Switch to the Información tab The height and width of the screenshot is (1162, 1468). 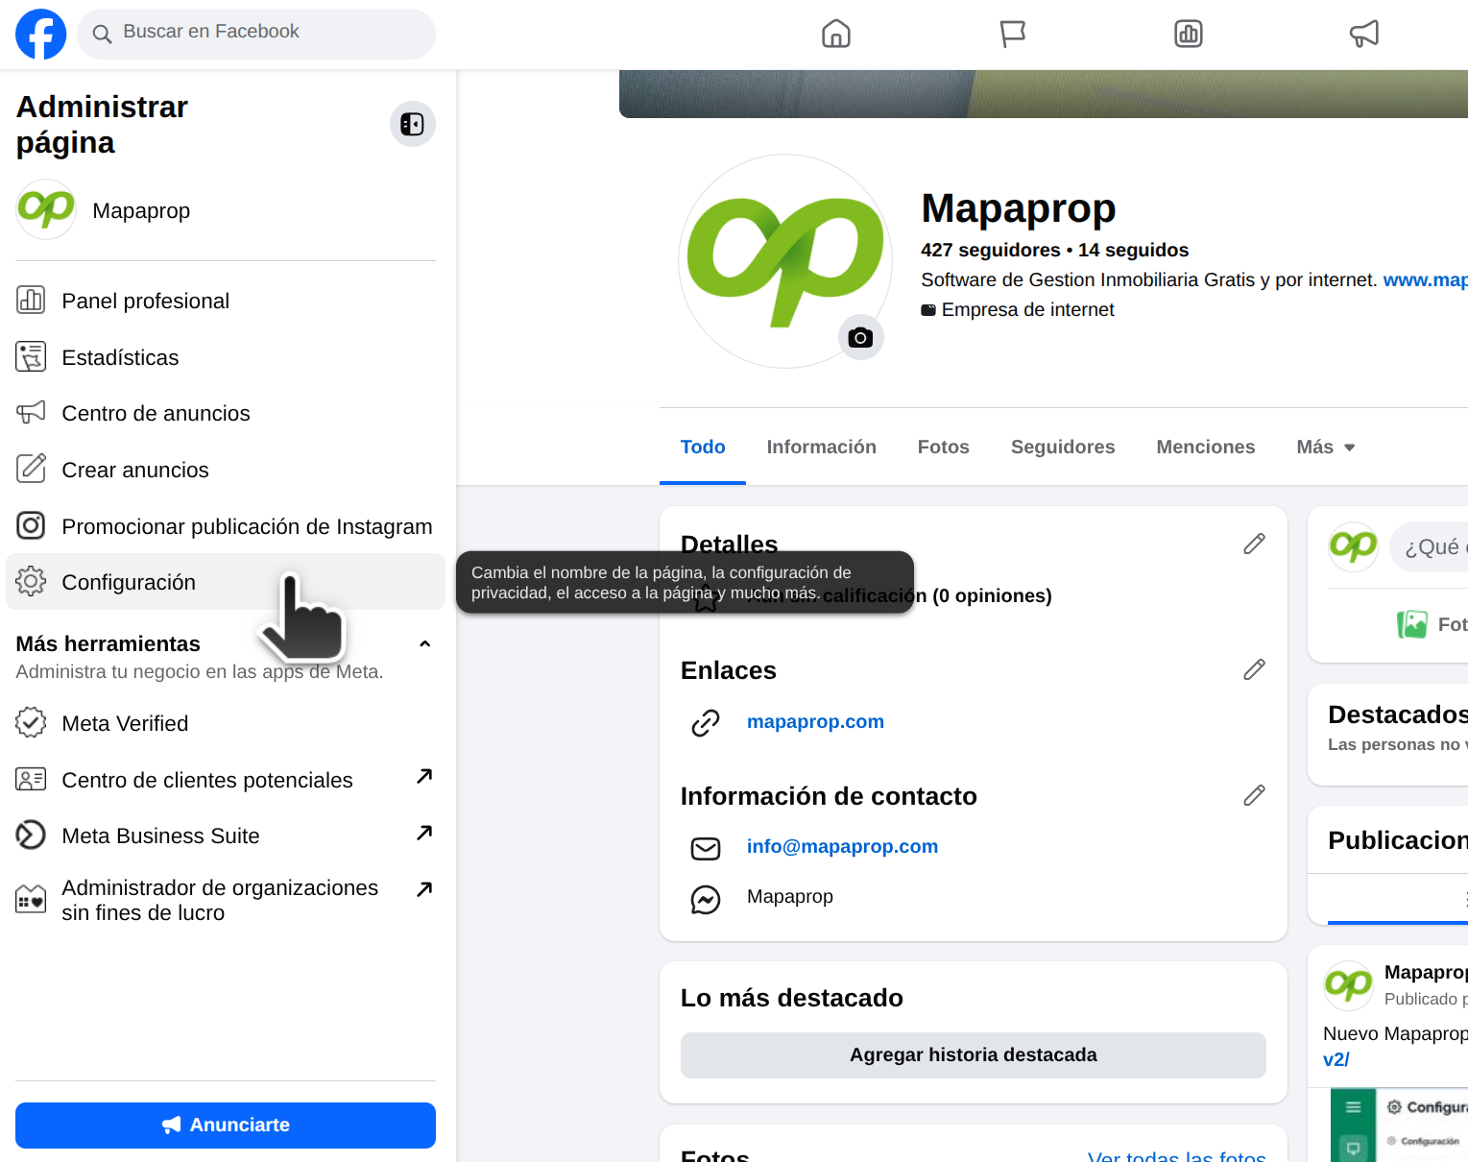(x=821, y=447)
